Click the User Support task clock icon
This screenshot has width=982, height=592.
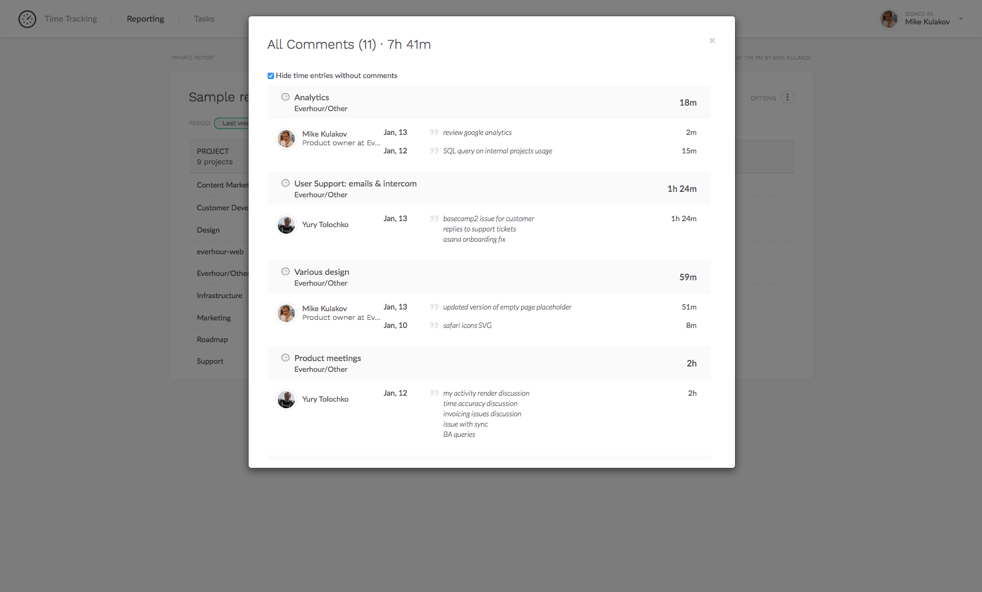(x=285, y=183)
